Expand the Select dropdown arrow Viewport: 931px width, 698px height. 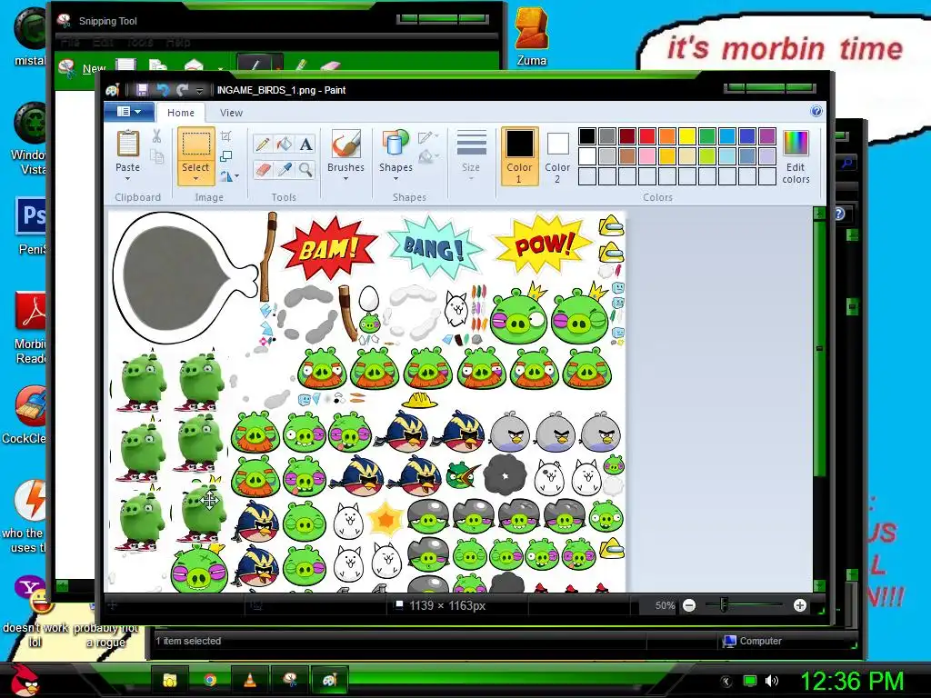click(x=195, y=179)
